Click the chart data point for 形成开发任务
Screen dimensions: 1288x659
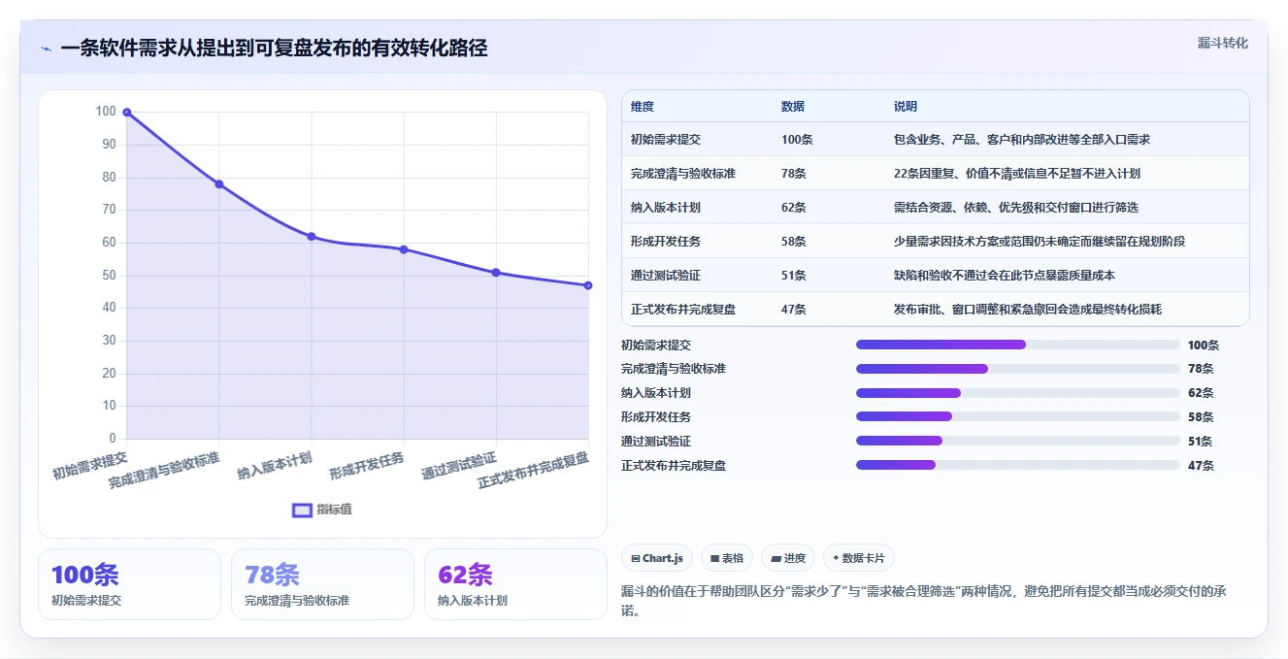click(x=404, y=249)
